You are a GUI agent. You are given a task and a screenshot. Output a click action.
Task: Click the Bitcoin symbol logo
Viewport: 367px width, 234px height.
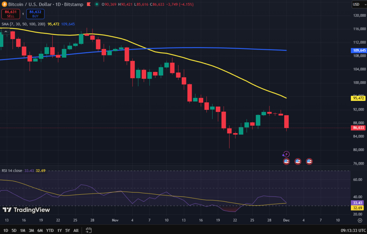click(x=4, y=4)
